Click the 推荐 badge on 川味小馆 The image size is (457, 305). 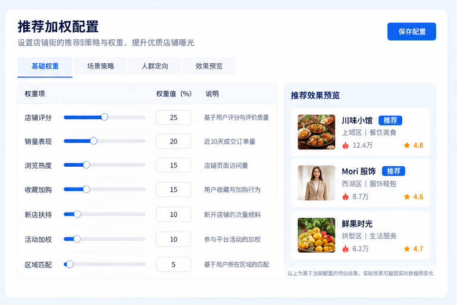[x=390, y=120]
